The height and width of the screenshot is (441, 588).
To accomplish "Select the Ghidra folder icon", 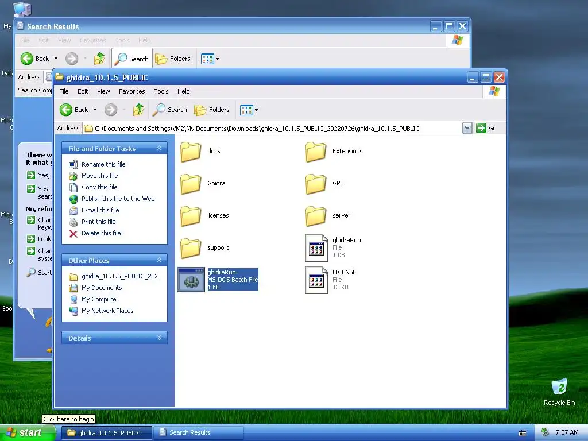I will click(191, 183).
